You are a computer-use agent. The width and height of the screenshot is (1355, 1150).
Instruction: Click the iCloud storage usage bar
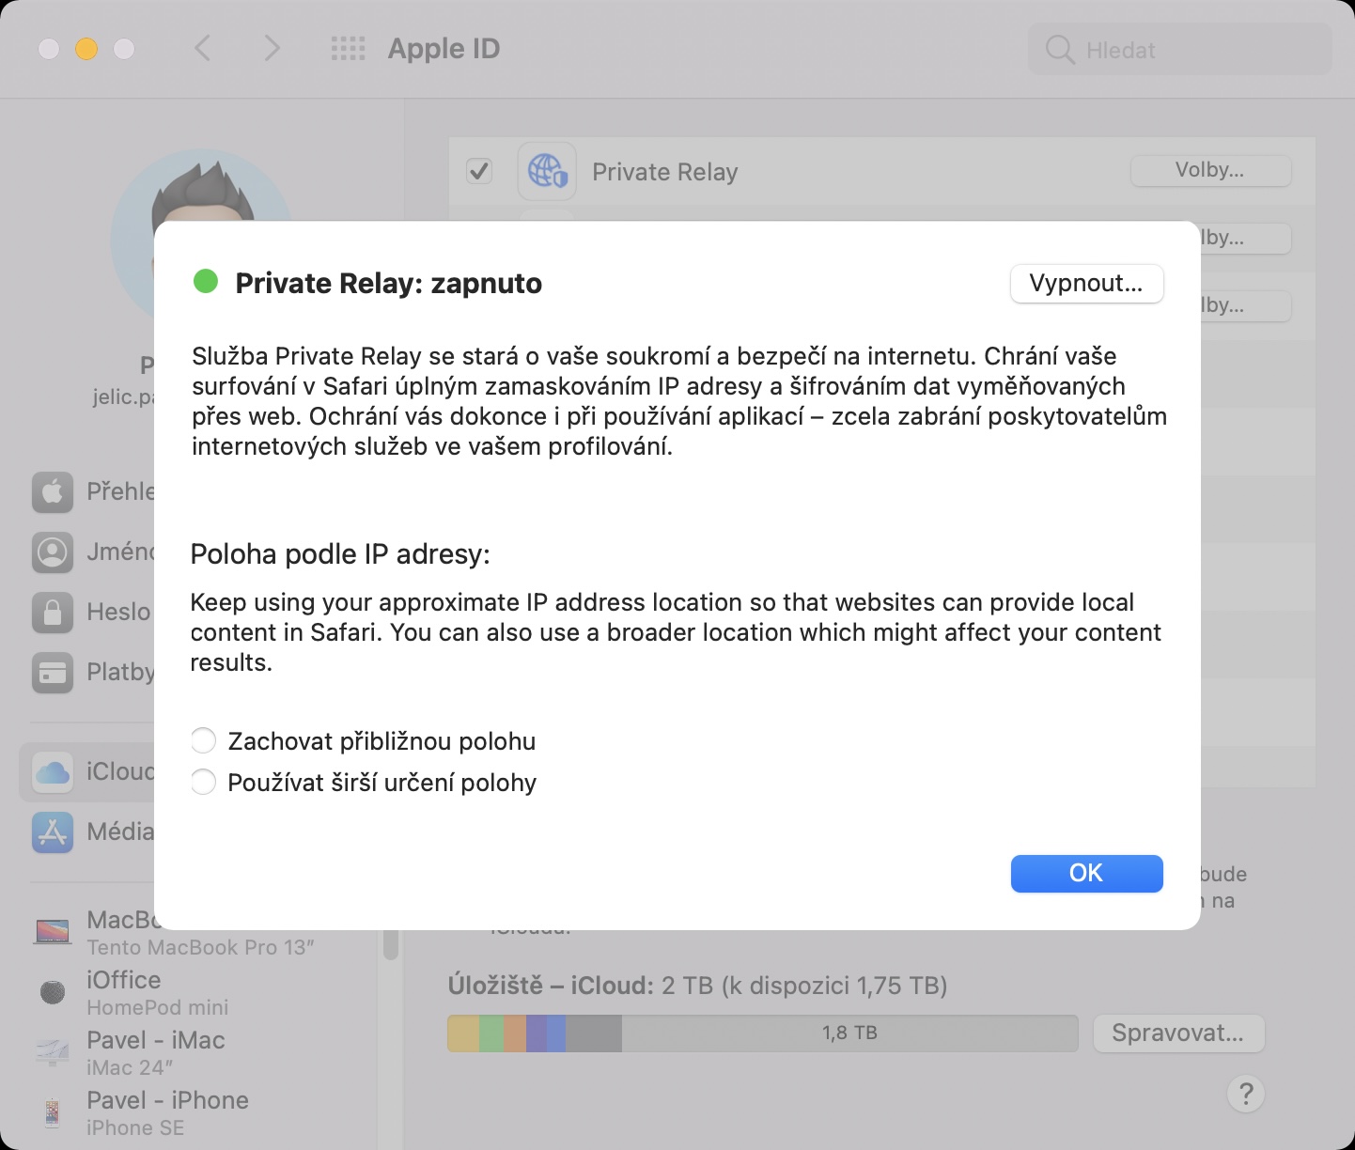(763, 1033)
